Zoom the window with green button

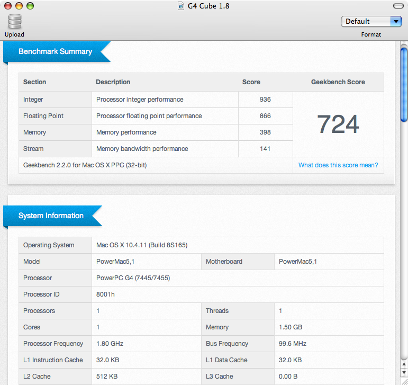tap(30, 6)
